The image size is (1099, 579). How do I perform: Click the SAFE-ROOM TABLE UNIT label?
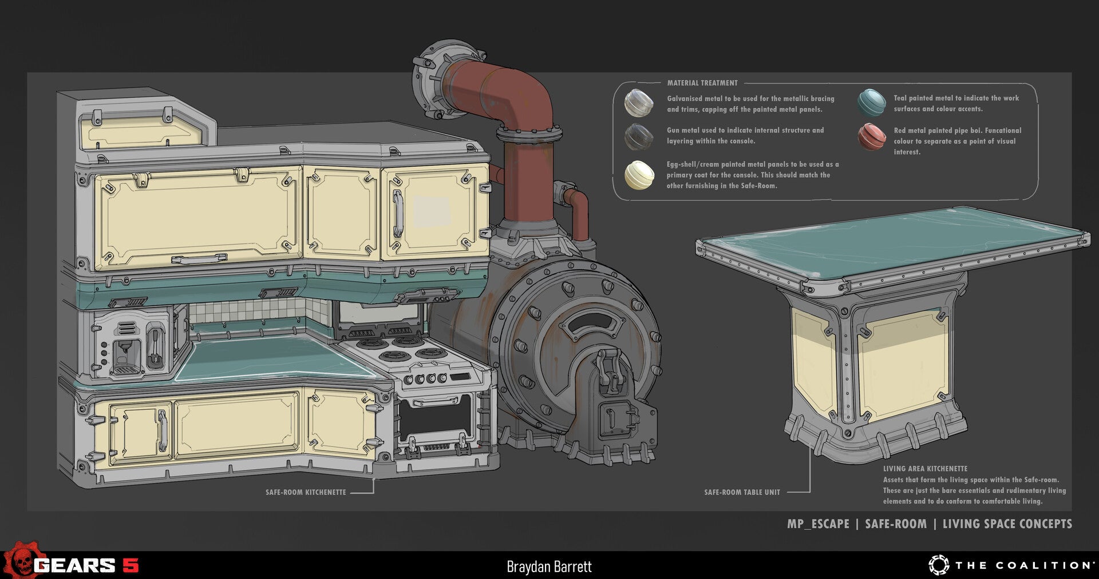(x=742, y=492)
